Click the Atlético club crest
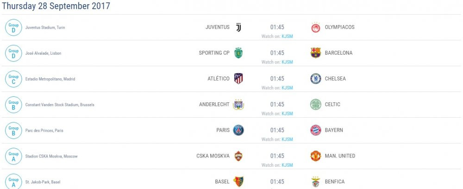This screenshot has width=463, height=189. [238, 79]
